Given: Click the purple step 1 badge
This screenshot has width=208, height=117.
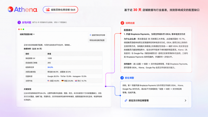Looking at the screenshot, I should (x=19, y=22).
